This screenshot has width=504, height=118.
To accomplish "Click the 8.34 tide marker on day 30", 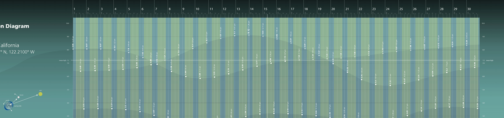I will pyautogui.click(x=467, y=45).
